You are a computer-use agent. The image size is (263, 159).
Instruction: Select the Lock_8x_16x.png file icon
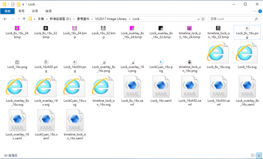coord(247,28)
